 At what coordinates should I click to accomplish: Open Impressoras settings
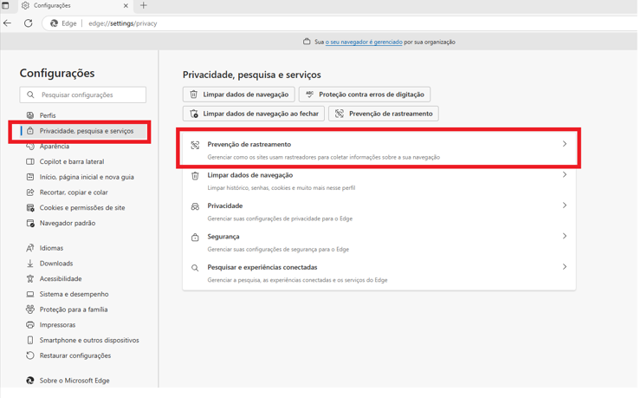point(57,325)
